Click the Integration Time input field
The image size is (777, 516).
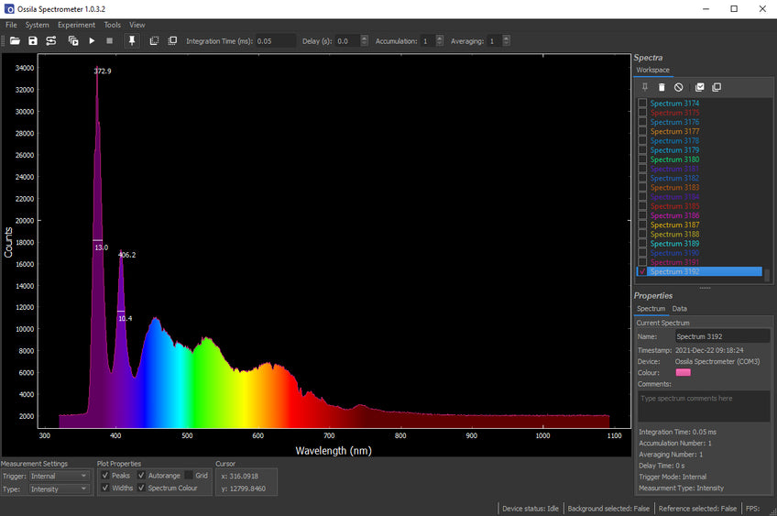point(275,41)
